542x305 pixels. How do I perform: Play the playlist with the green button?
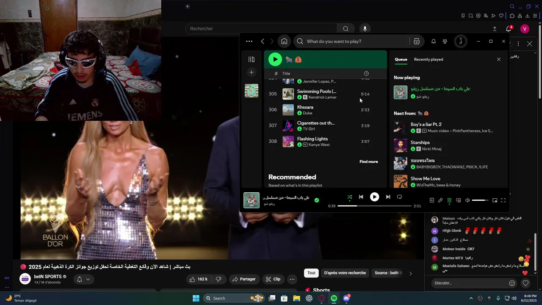[x=275, y=59]
